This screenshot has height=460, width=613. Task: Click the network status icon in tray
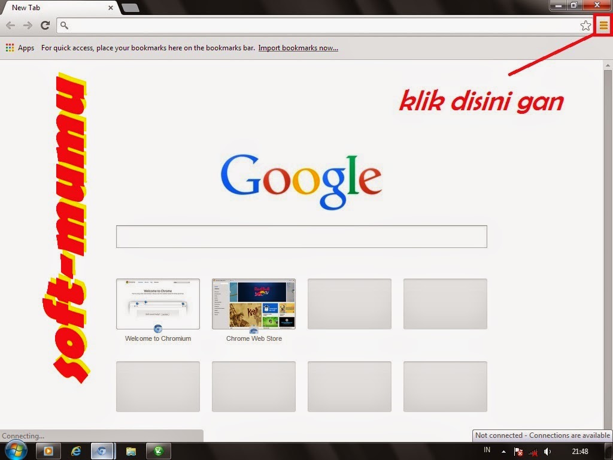[x=532, y=450]
